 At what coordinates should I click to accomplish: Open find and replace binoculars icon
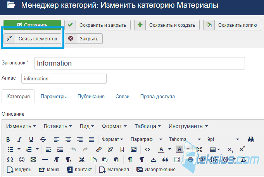point(251,139)
